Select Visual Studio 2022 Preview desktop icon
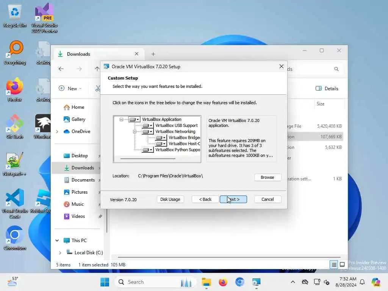This screenshot has width=388, height=291. click(x=44, y=17)
